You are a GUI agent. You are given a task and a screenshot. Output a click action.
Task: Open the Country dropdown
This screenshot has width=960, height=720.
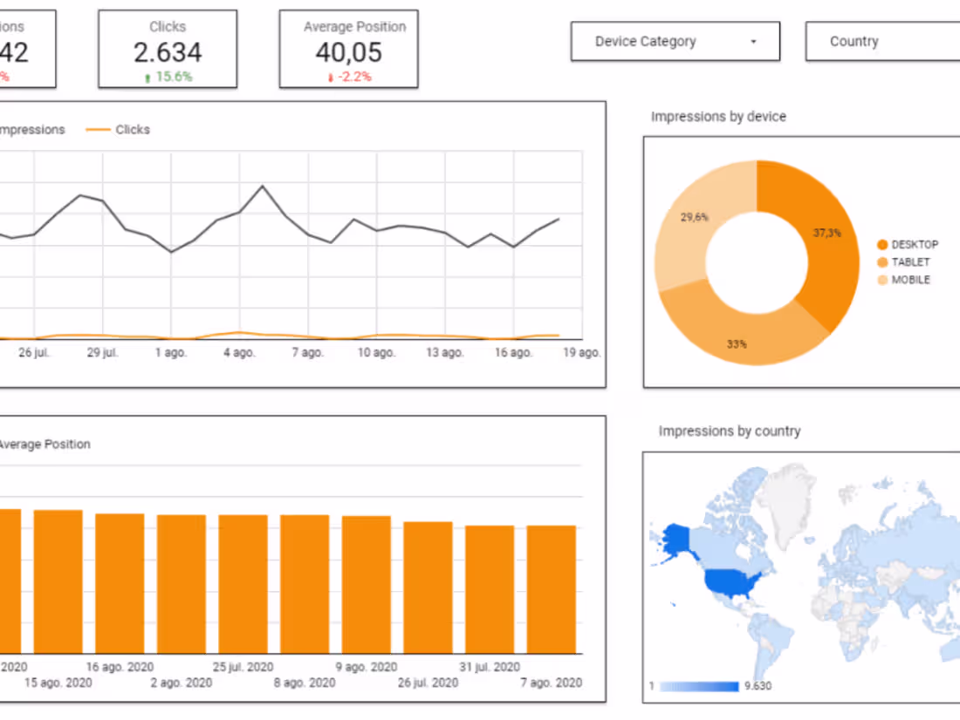[881, 41]
